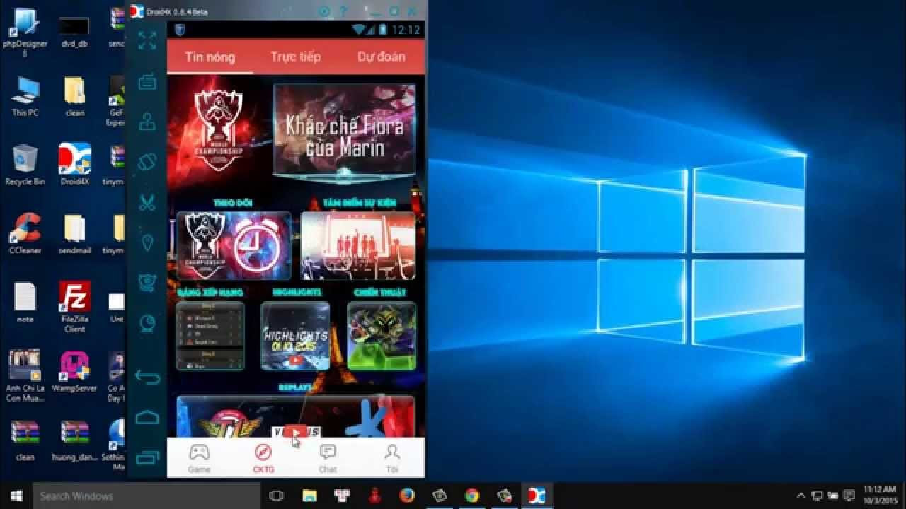Viewport: 906px width, 509px height.
Task: Click the taskbar clock showing 11:12 AM
Action: click(x=880, y=496)
